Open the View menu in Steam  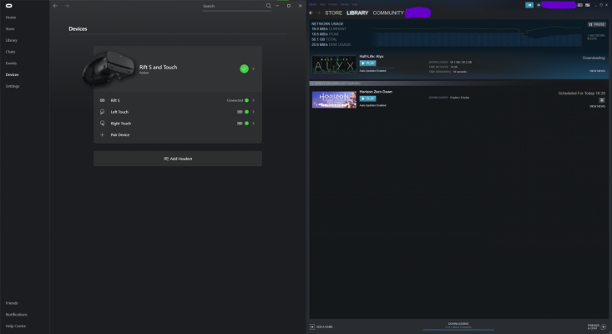(322, 4)
